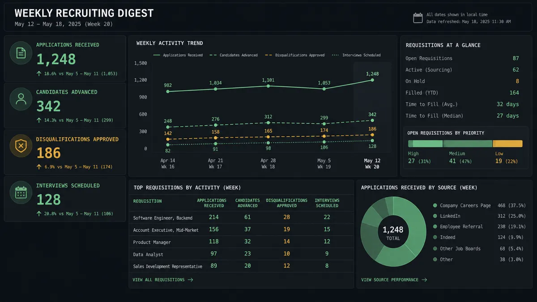
Task: Click the up arrow on Applications Received change
Action: pos(39,73)
